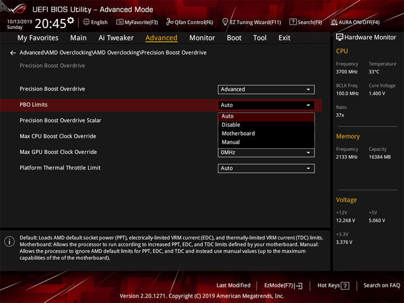Click the back arrow beside breadcrumb path
404x303 pixels.
[13, 53]
